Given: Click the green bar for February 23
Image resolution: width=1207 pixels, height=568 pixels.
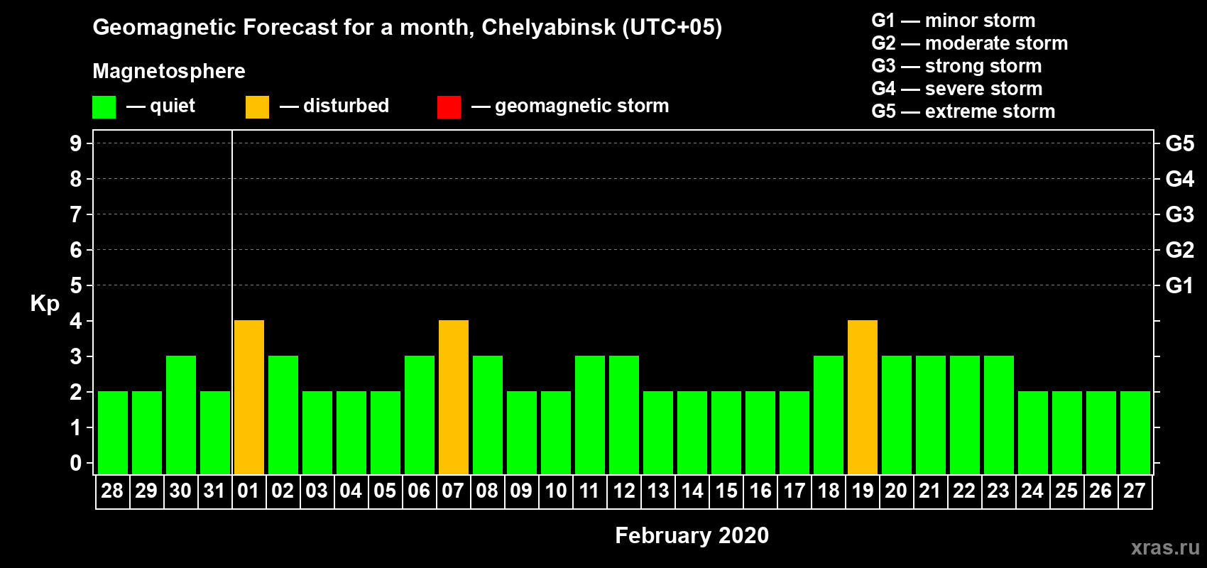Looking at the screenshot, I should (x=999, y=415).
